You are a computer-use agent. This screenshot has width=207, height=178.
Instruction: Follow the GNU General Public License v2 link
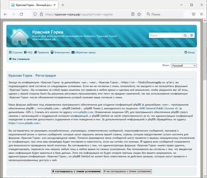(x=159, y=108)
